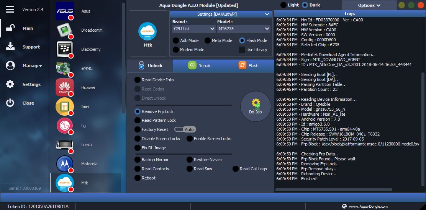Select Flash Mode radio option
426x210 pixels.
click(x=242, y=40)
